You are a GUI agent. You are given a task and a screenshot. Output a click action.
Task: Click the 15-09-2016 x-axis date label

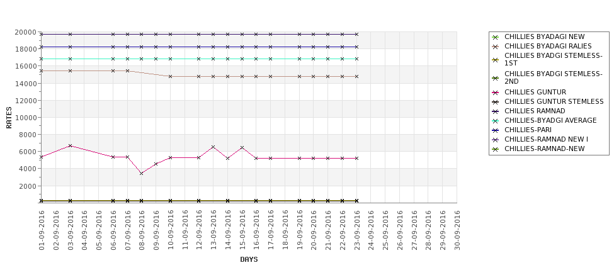point(242,230)
